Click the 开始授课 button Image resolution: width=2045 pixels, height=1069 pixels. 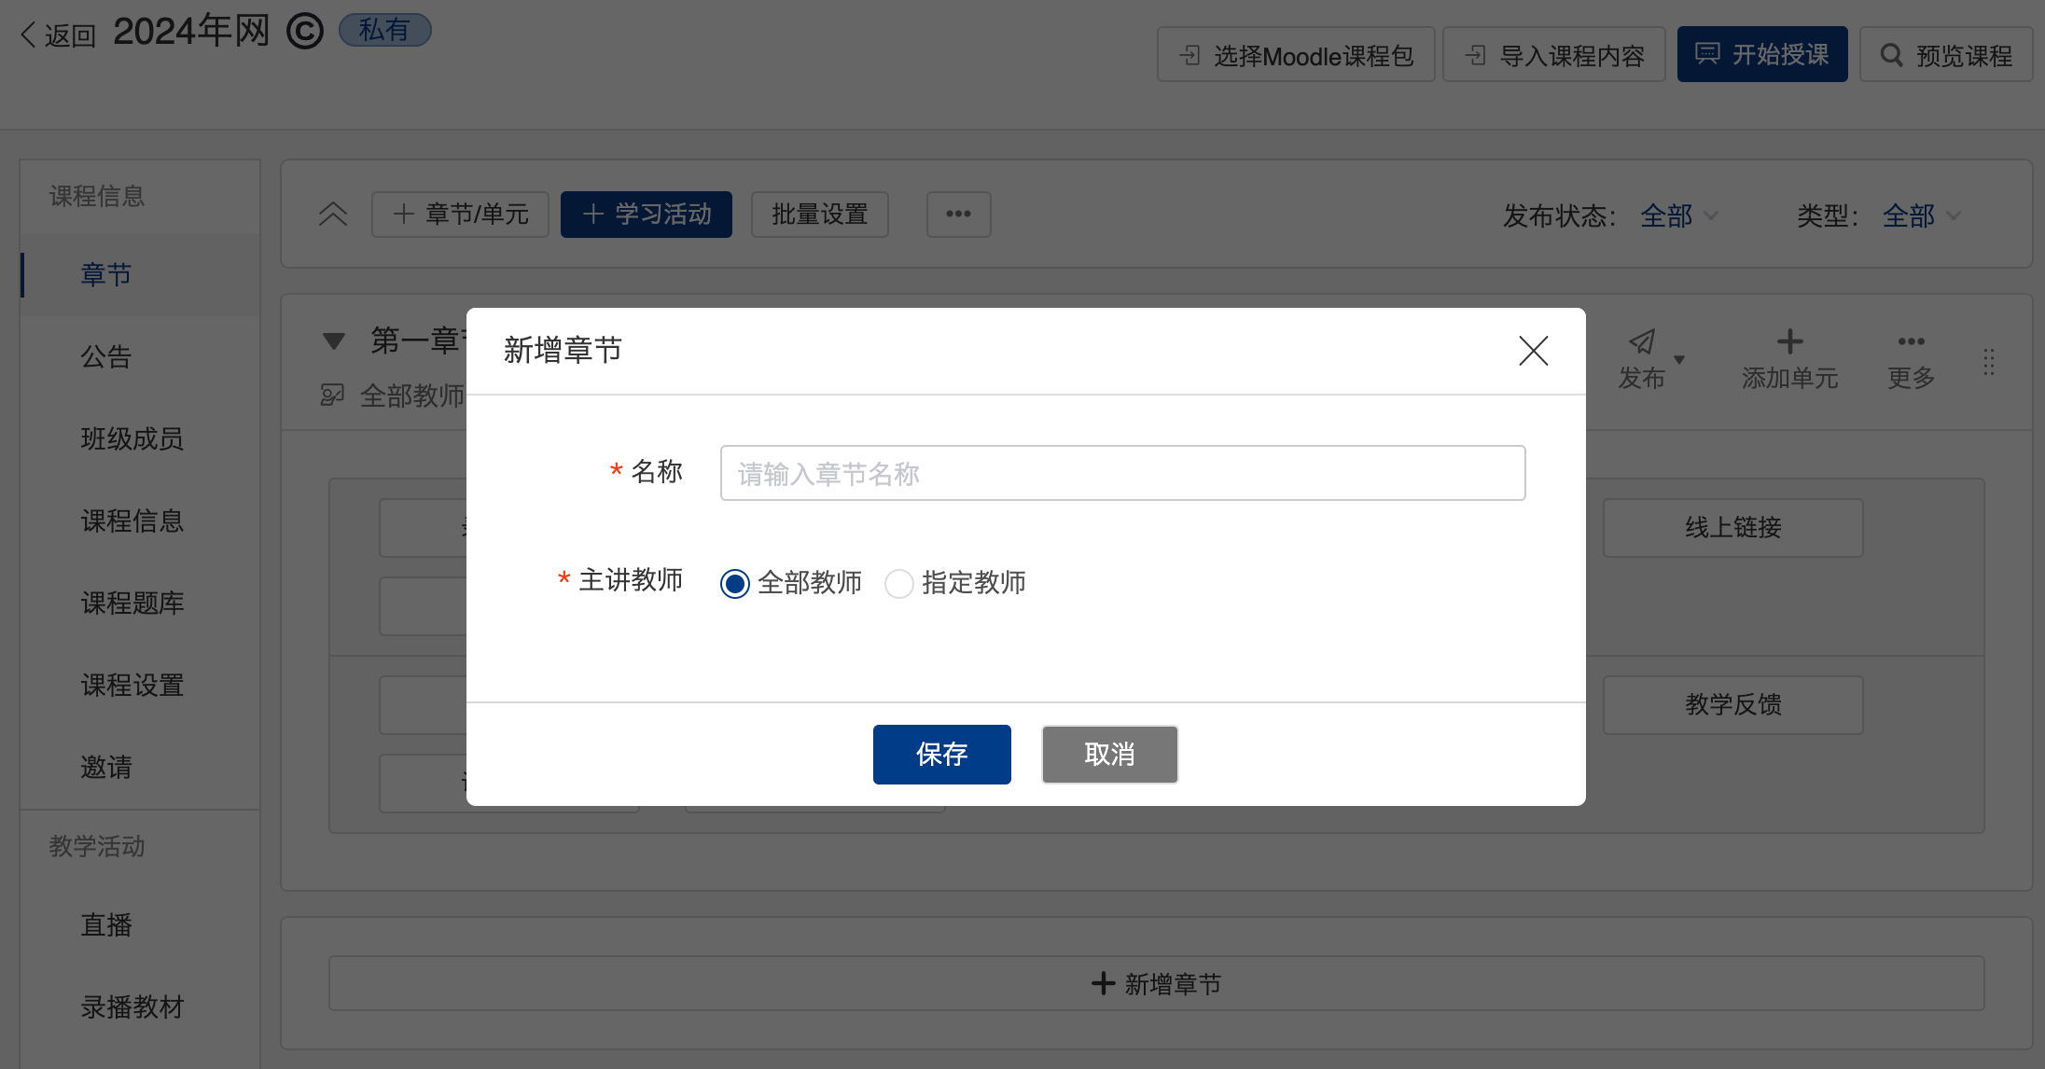(1761, 55)
